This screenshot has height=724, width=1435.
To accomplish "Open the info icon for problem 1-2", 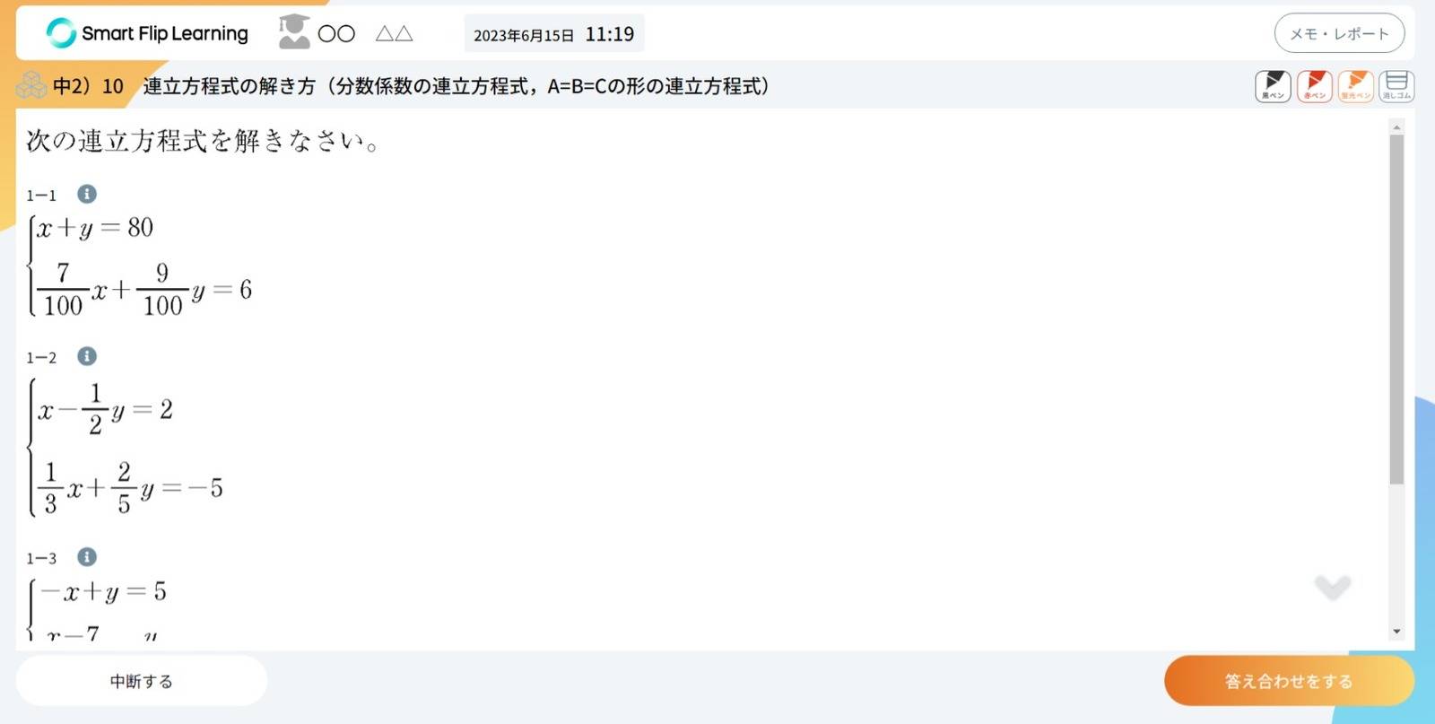I will tap(87, 356).
